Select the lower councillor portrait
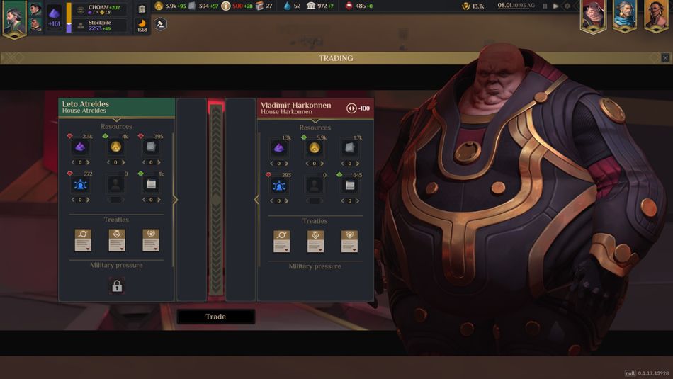The image size is (673, 379). [x=35, y=24]
